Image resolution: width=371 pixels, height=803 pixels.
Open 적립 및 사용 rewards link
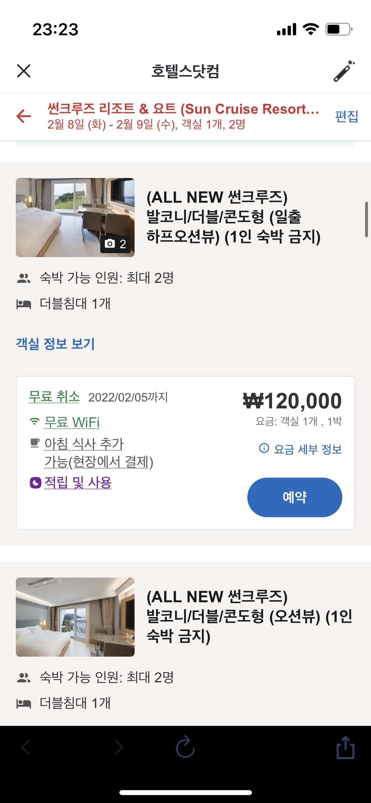click(x=78, y=483)
